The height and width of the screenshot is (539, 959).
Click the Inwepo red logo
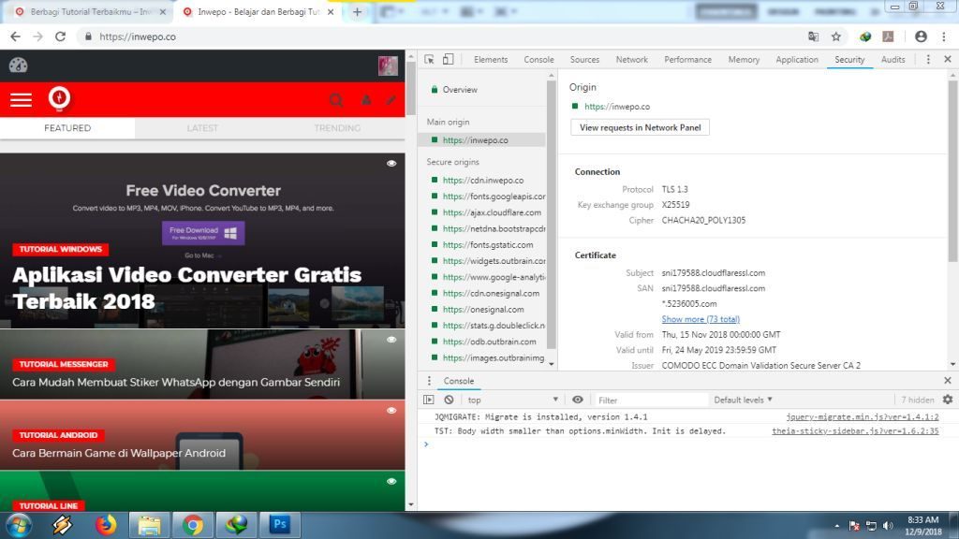59,98
